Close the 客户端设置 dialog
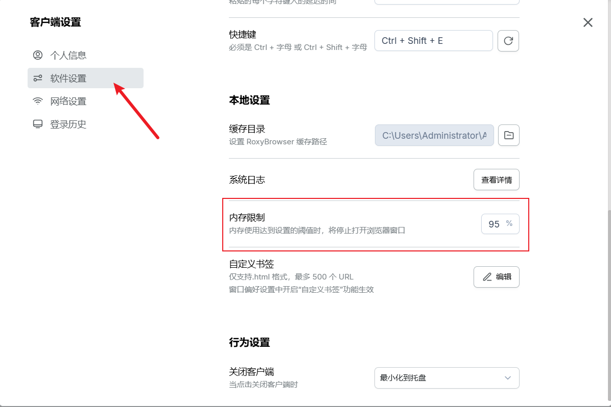611x407 pixels. click(588, 22)
